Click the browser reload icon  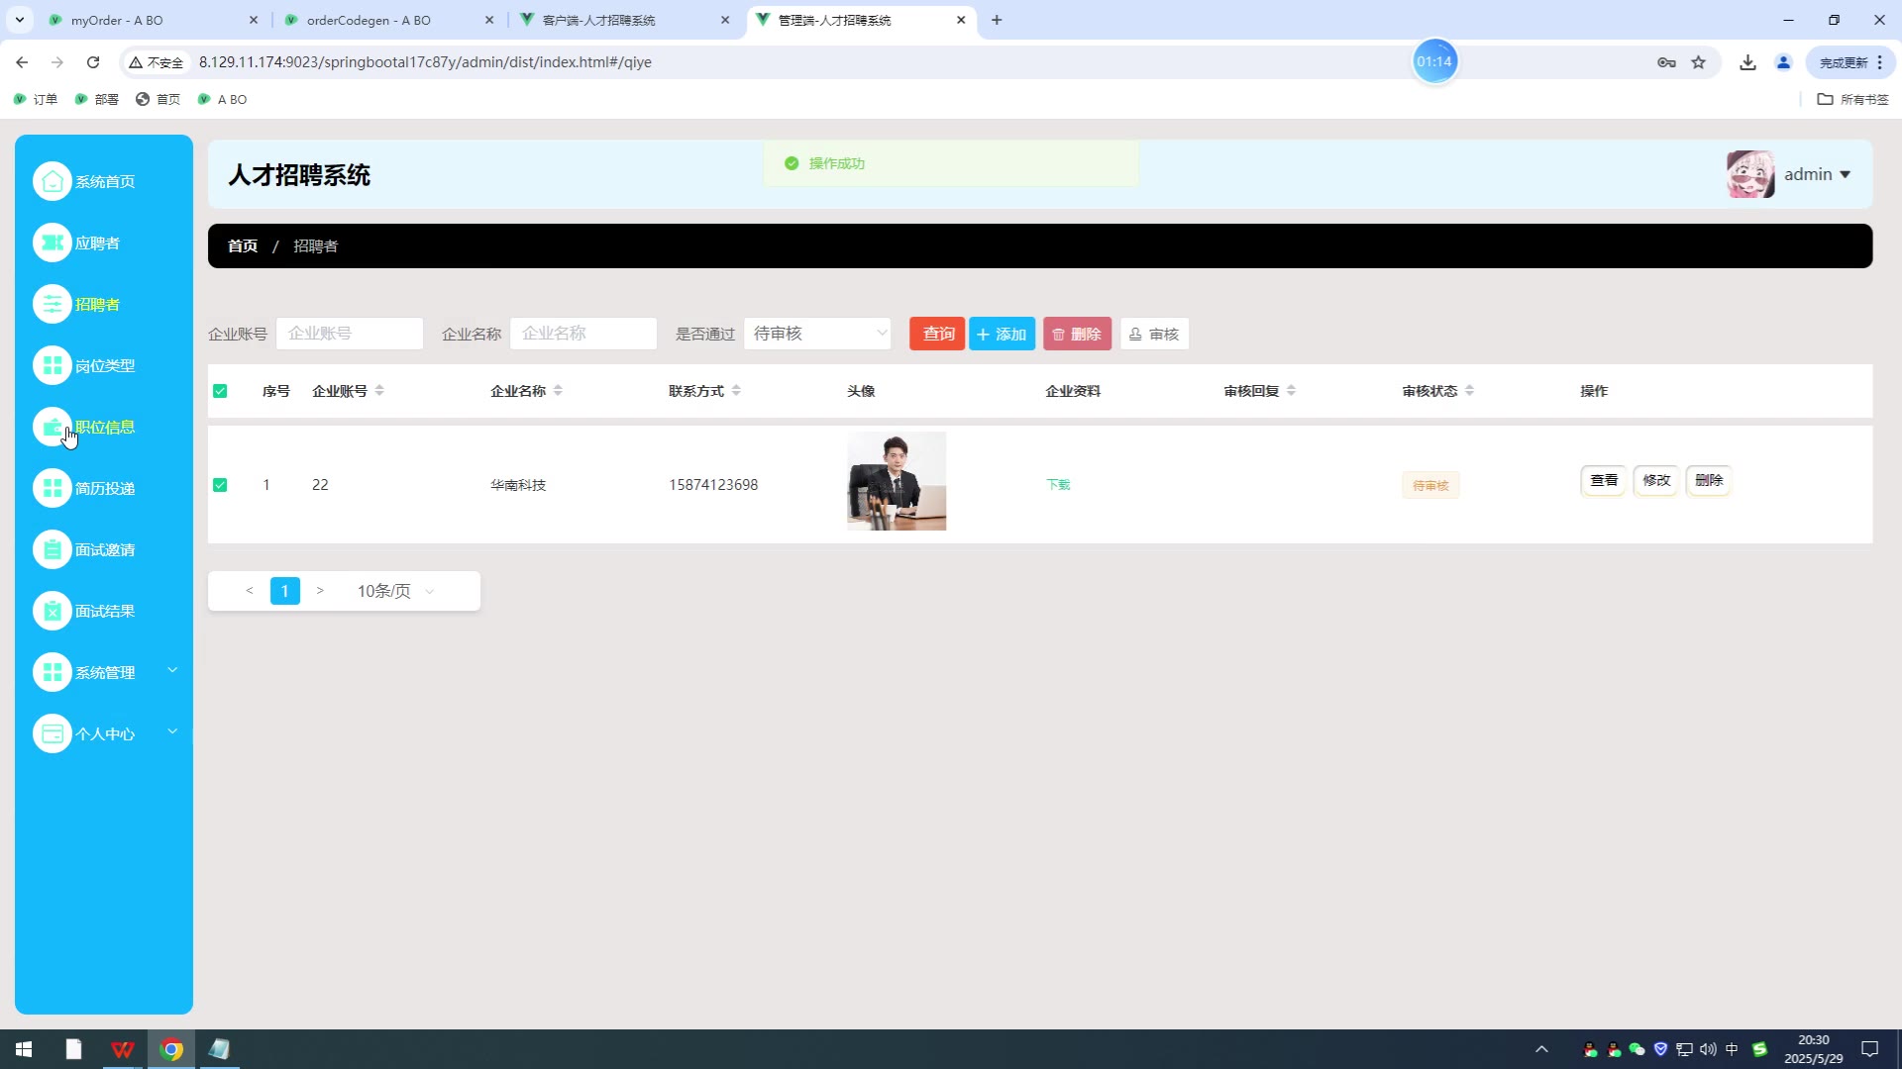[93, 62]
